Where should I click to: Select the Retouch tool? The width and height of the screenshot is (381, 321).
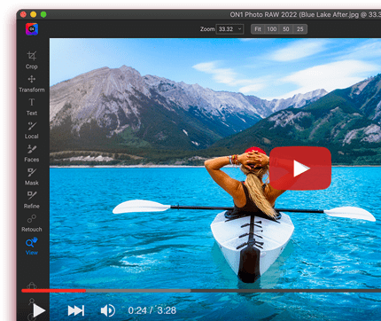point(32,223)
